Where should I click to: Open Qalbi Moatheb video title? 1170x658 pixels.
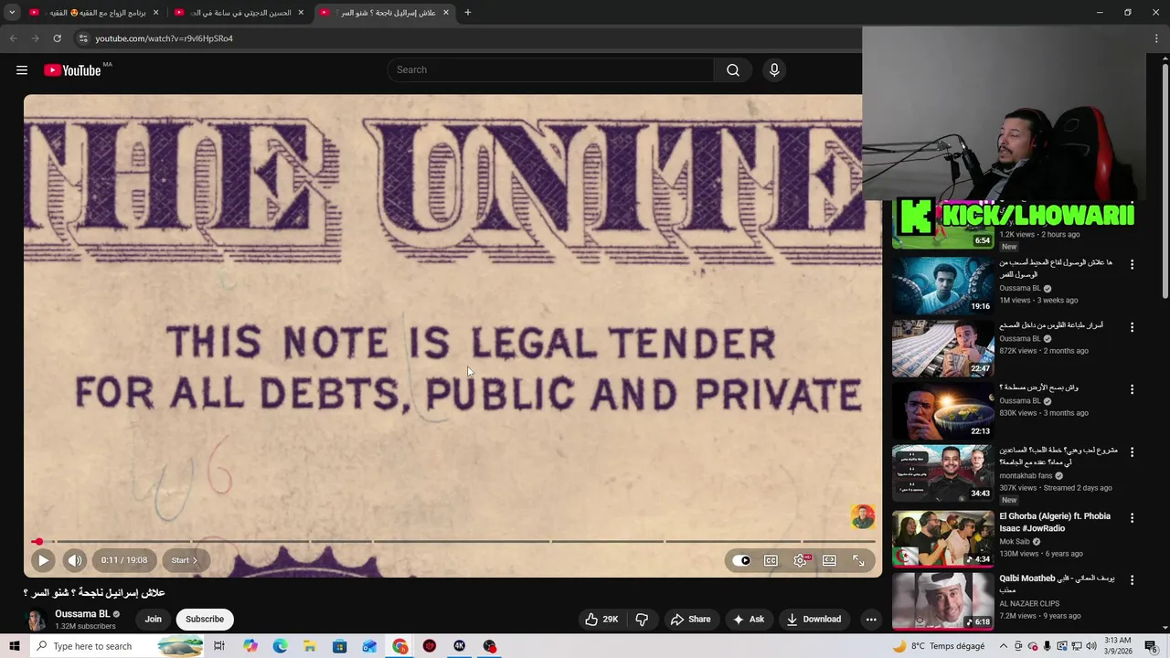coord(1056,583)
